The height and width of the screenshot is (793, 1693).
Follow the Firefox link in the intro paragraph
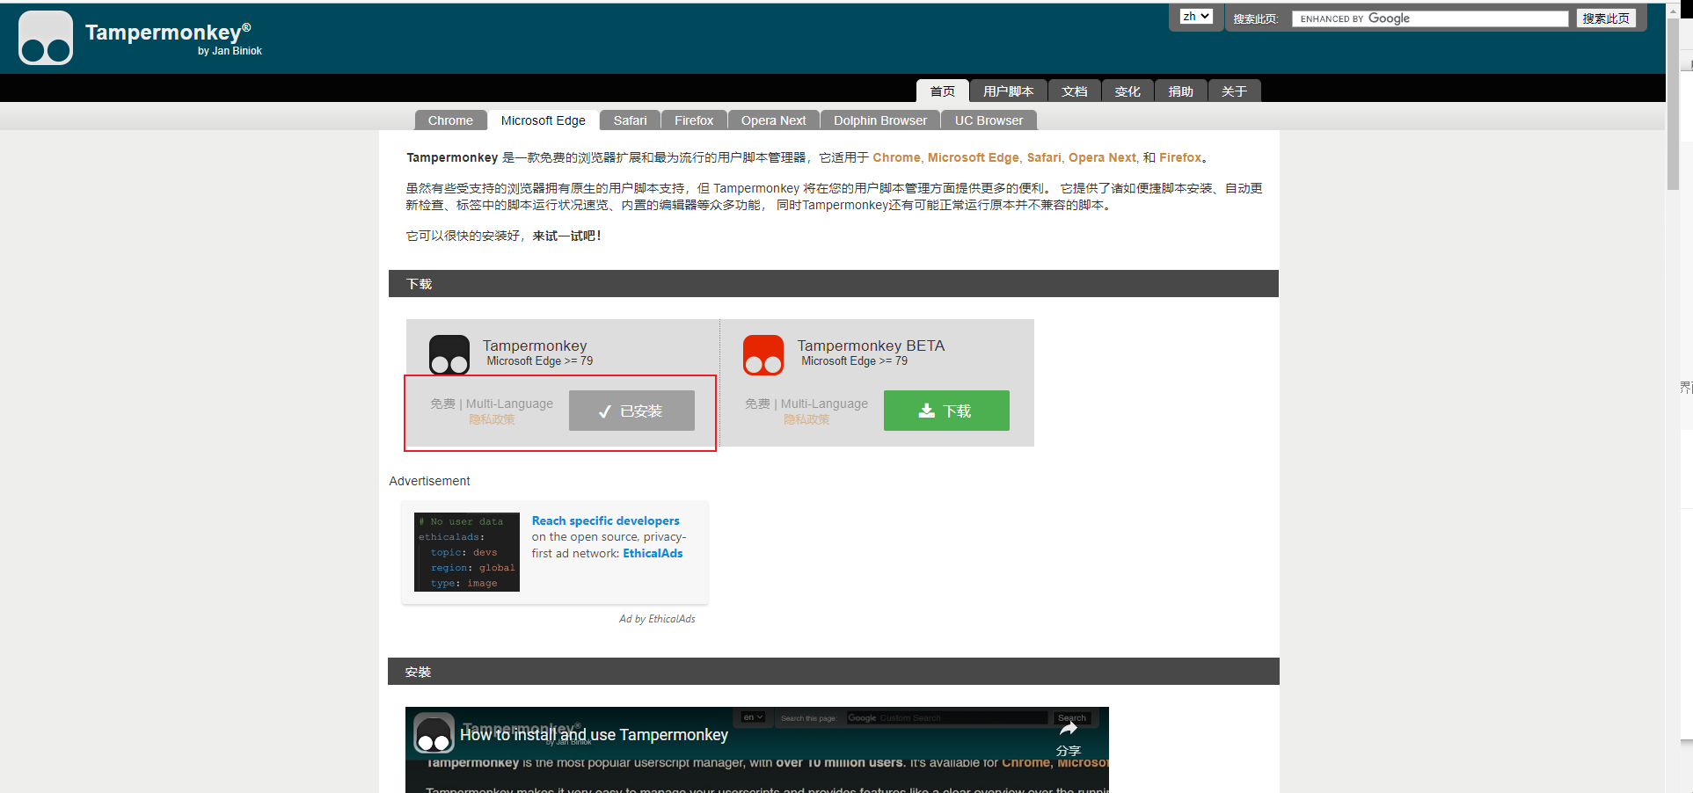[x=1180, y=157]
